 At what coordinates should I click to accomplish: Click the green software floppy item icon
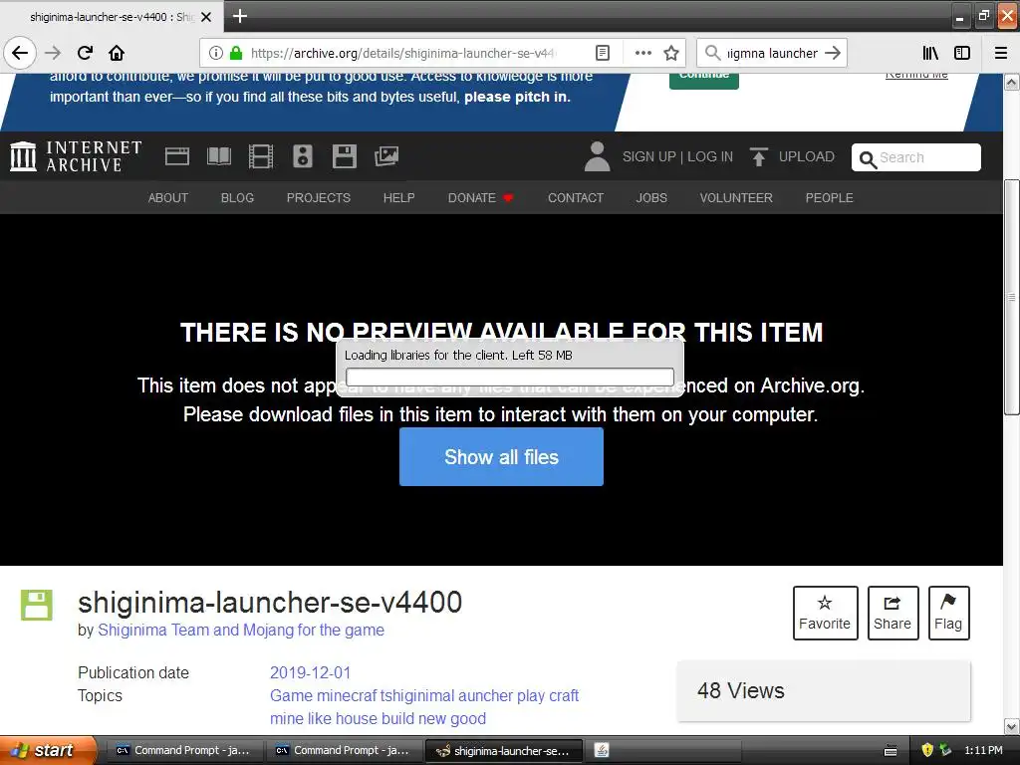click(x=37, y=605)
